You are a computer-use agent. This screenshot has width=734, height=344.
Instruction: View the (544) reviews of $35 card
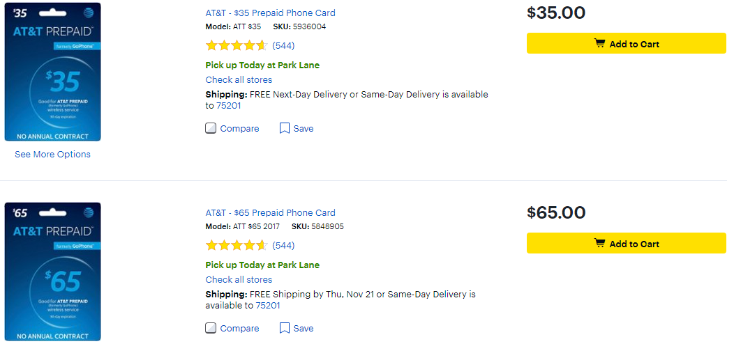click(x=284, y=46)
